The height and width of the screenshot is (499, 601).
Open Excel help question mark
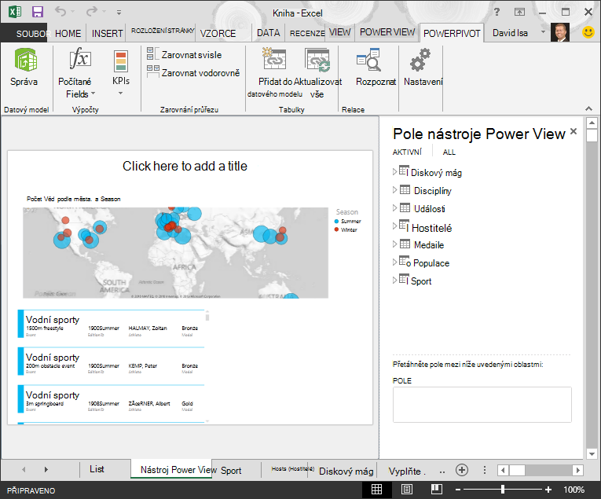(x=497, y=12)
